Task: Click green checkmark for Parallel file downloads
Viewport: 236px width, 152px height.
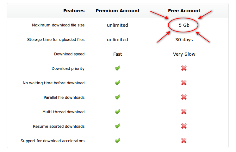Action: coord(118,97)
